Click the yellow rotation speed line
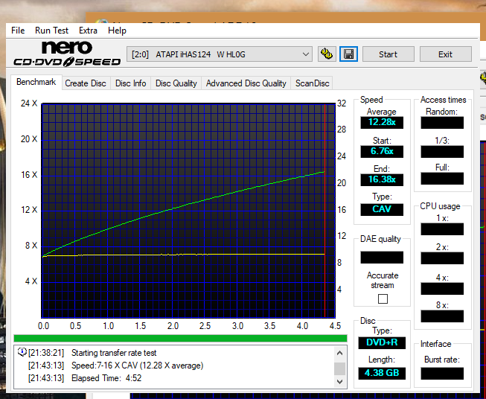 point(184,255)
